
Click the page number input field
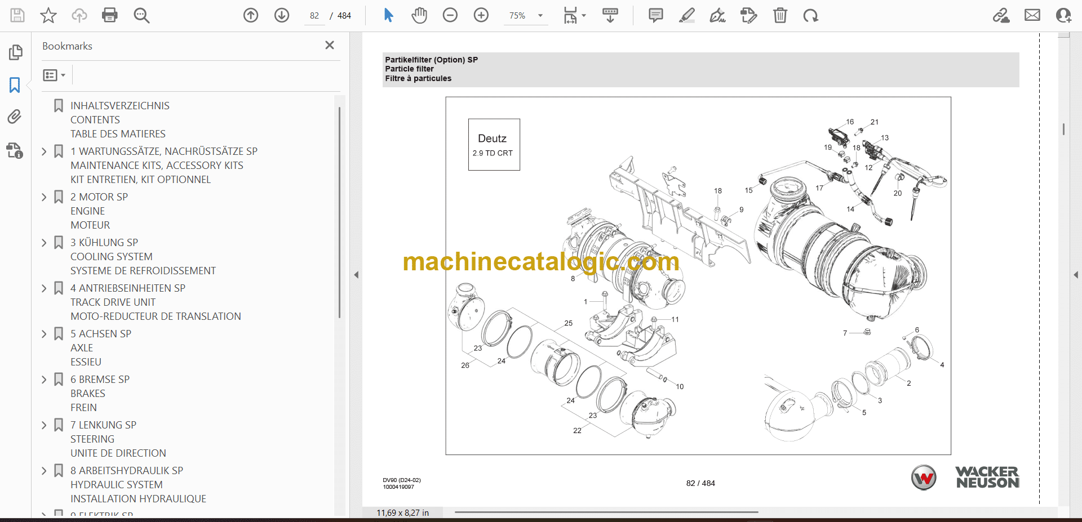coord(314,16)
